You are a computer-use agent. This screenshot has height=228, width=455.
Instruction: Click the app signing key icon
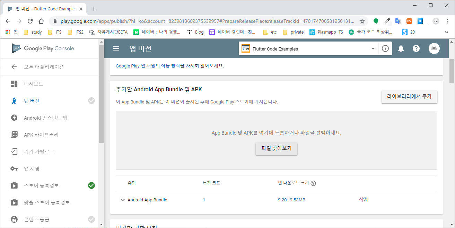pyautogui.click(x=14, y=168)
